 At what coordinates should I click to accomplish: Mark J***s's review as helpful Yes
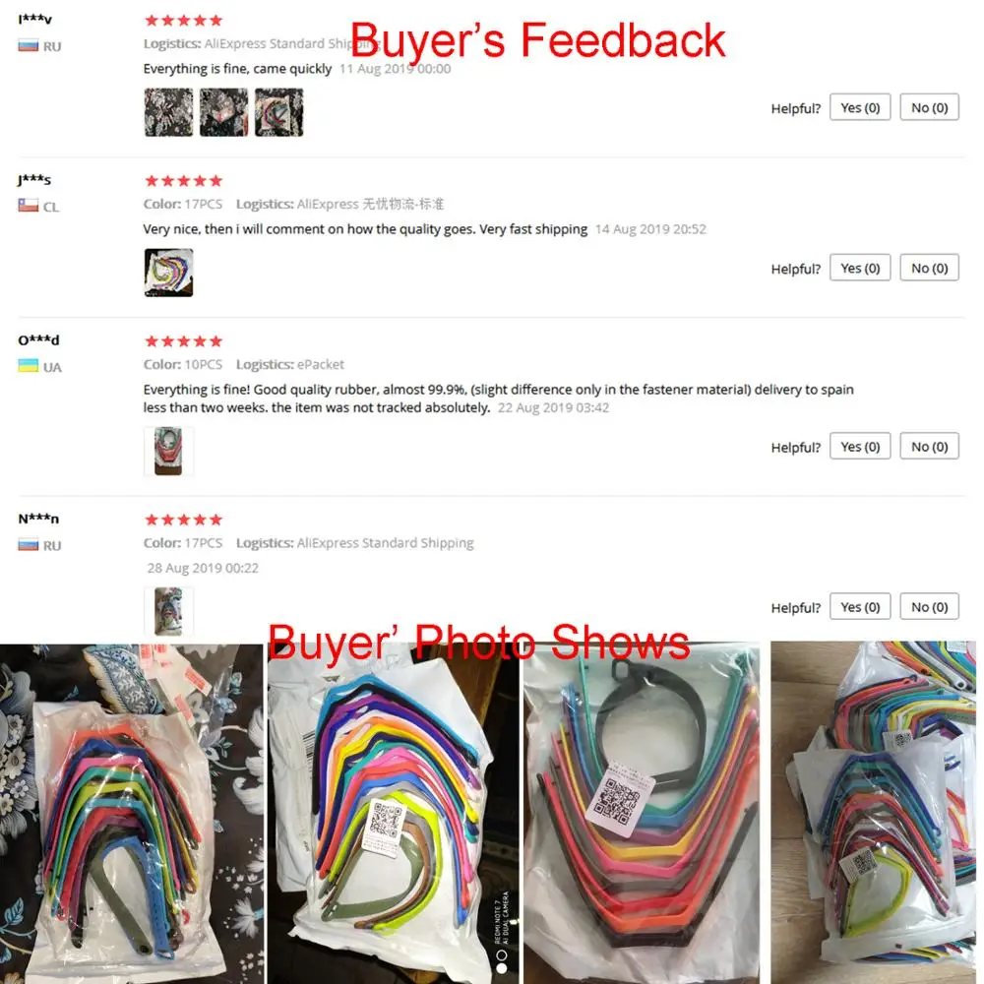coord(860,268)
